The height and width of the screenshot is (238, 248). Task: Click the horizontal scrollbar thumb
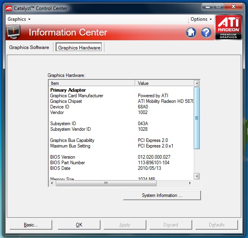click(x=106, y=183)
